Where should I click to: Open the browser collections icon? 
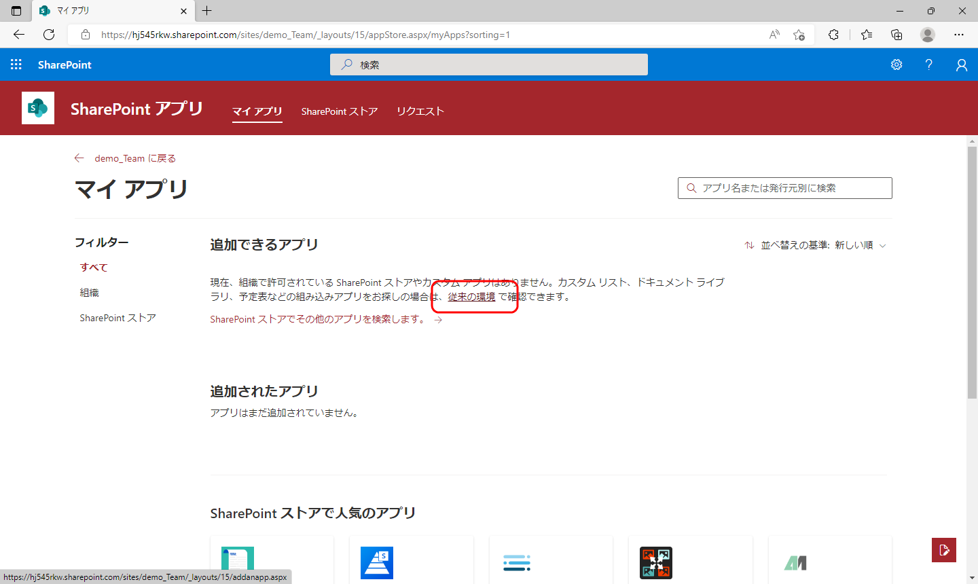(x=896, y=35)
